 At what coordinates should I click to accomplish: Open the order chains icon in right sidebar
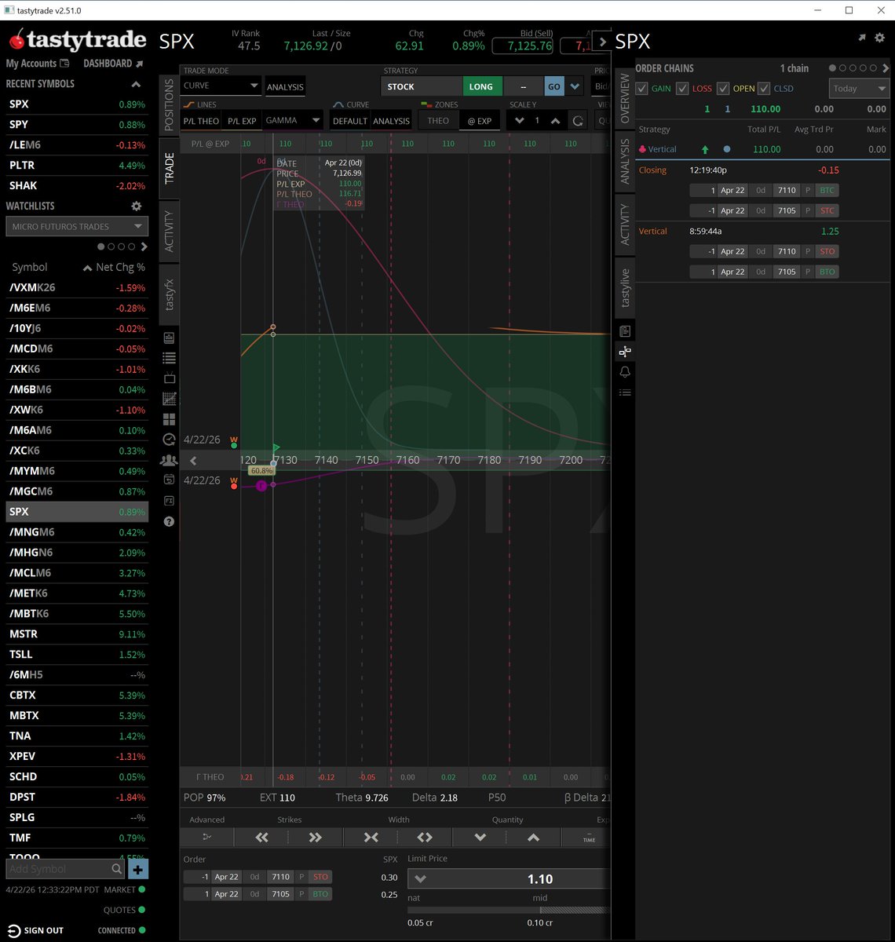point(625,352)
